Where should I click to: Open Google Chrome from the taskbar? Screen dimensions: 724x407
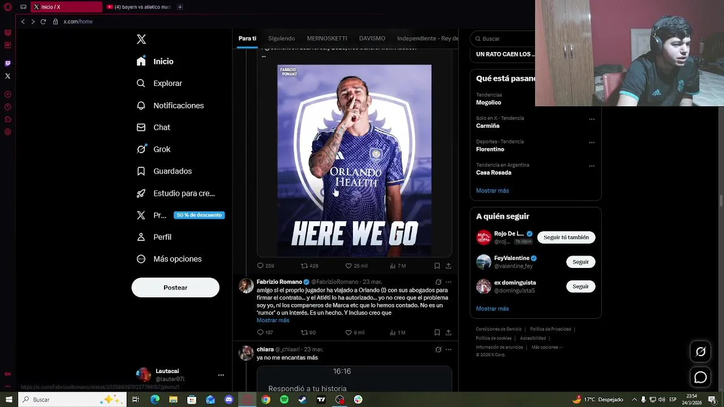266,400
